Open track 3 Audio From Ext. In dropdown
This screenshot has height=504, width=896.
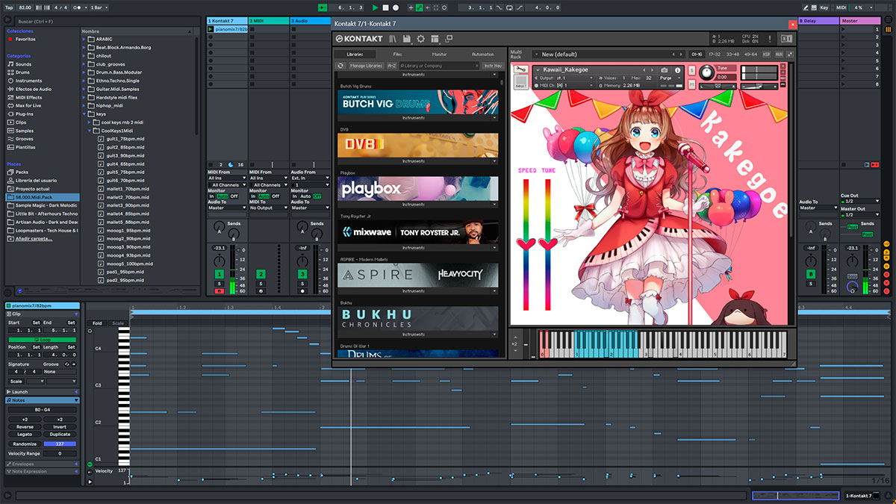[x=311, y=178]
